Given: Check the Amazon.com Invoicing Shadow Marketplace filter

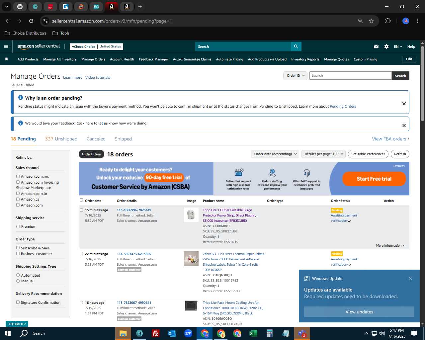Looking at the screenshot, I should (x=18, y=182).
